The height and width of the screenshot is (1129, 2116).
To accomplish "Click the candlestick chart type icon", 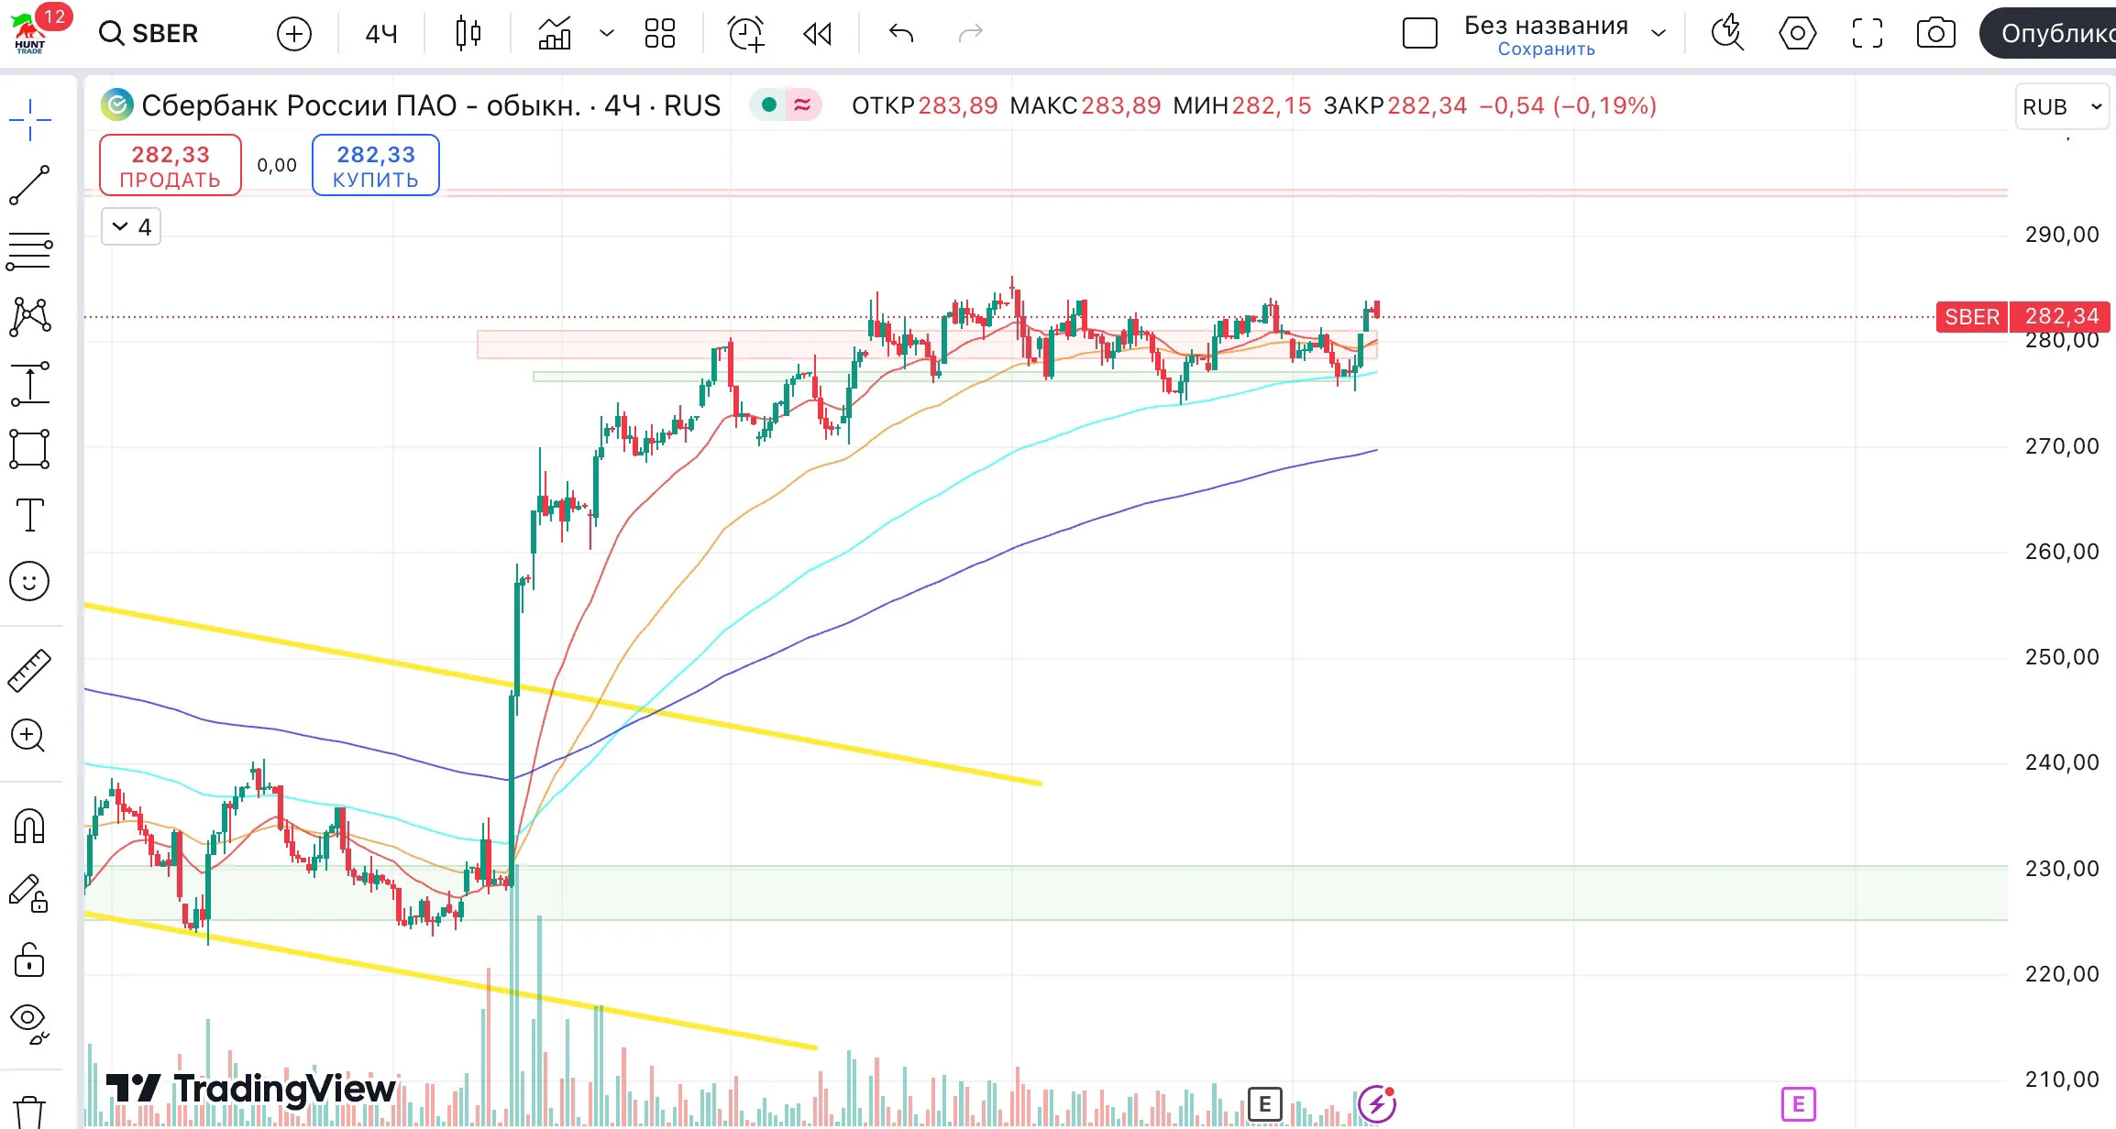I will tap(468, 34).
